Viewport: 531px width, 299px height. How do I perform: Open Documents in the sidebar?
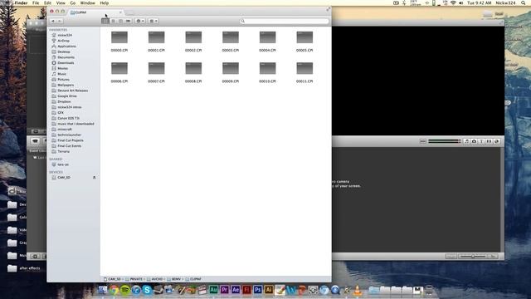click(66, 57)
